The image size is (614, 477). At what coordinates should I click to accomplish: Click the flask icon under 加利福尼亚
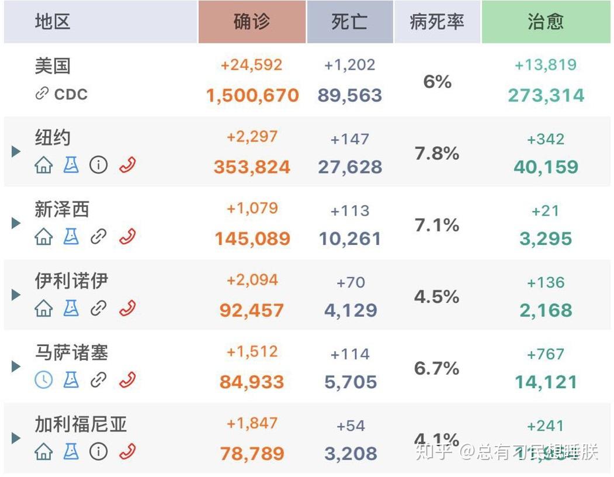coord(71,451)
